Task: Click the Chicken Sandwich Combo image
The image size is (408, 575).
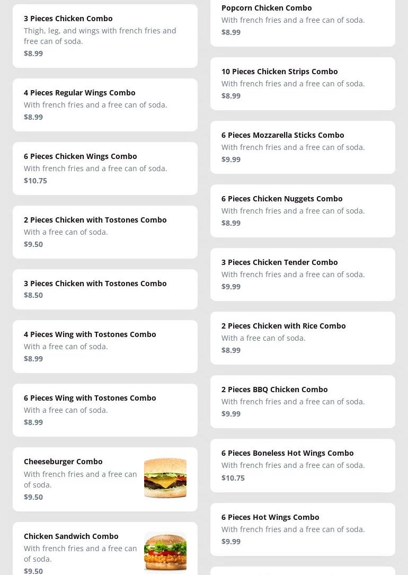Action: [165, 553]
